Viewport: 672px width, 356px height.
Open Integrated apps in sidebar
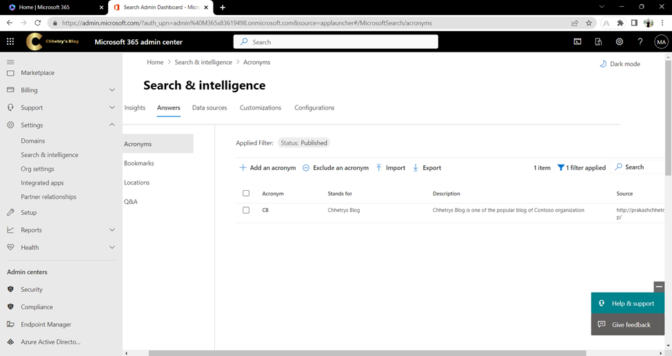tap(43, 183)
